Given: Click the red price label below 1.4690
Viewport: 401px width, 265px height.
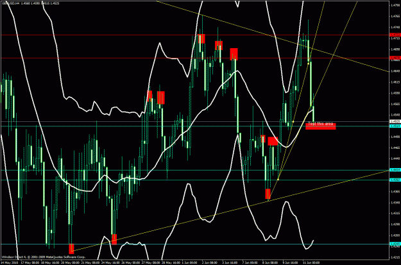Looking at the screenshot, I should coord(394,58).
